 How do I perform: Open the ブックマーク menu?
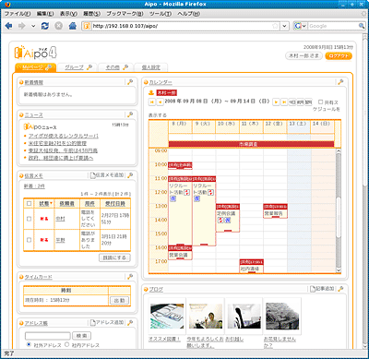[x=125, y=14]
